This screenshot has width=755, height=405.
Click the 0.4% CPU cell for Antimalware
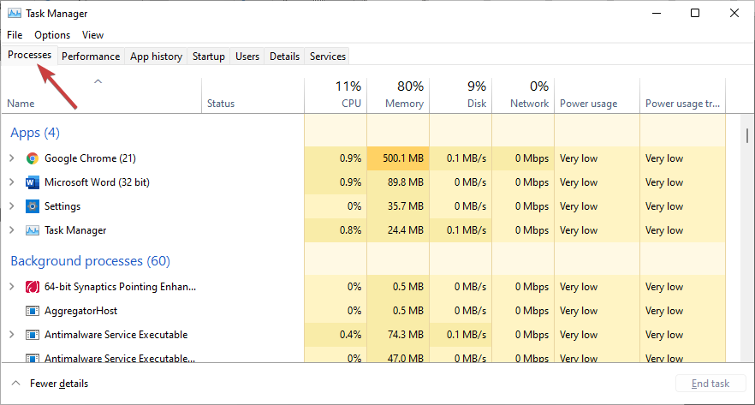[x=336, y=334]
